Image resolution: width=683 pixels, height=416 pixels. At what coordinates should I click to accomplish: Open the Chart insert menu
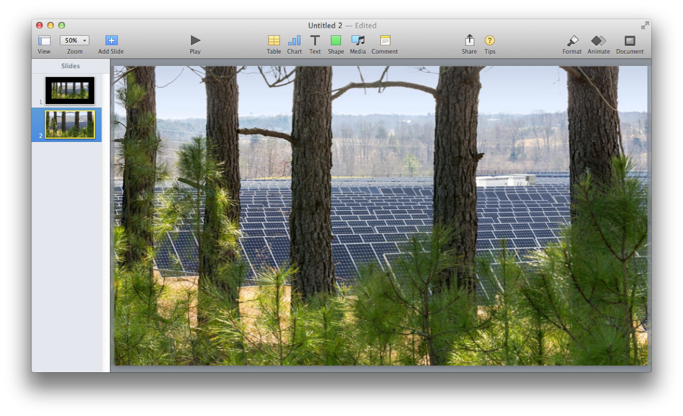[x=294, y=41]
